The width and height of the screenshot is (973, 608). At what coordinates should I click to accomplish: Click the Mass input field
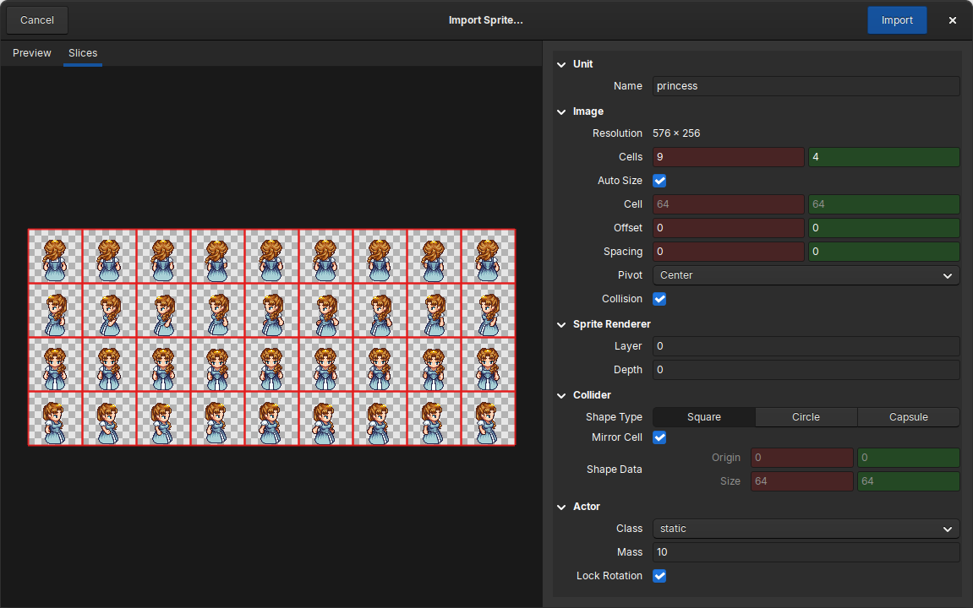pos(805,551)
